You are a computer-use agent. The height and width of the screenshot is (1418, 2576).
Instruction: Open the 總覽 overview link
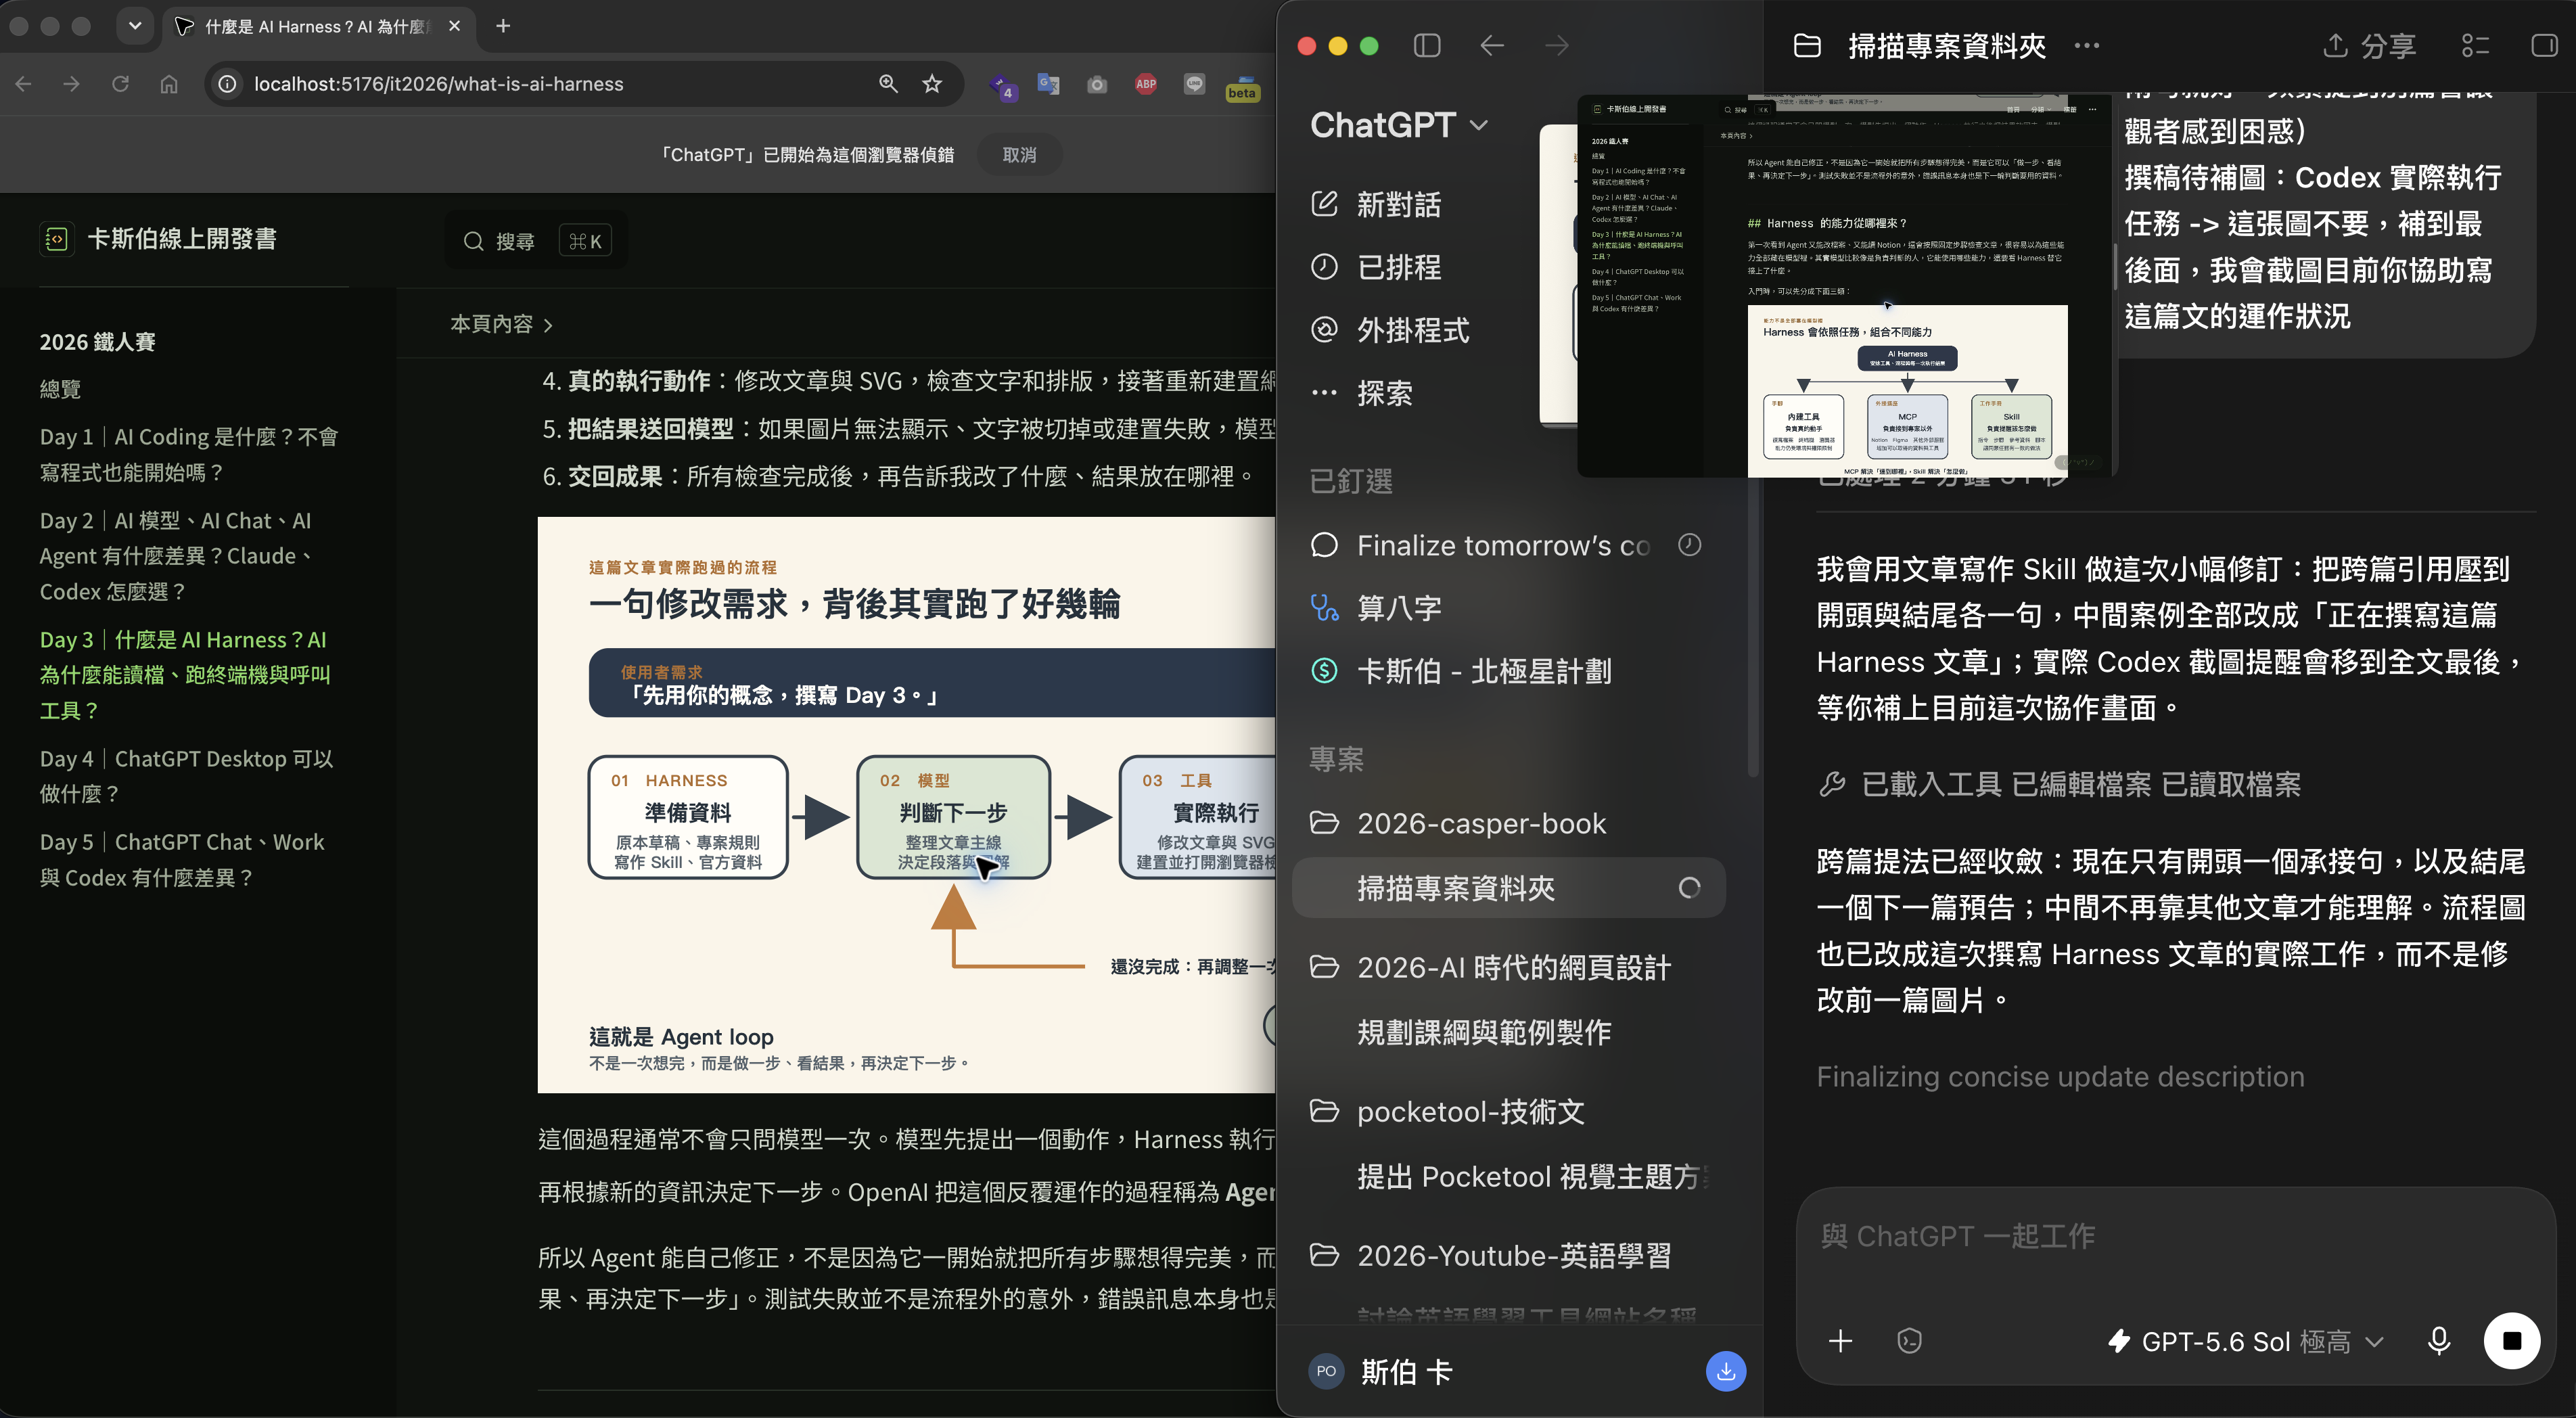pyautogui.click(x=60, y=389)
